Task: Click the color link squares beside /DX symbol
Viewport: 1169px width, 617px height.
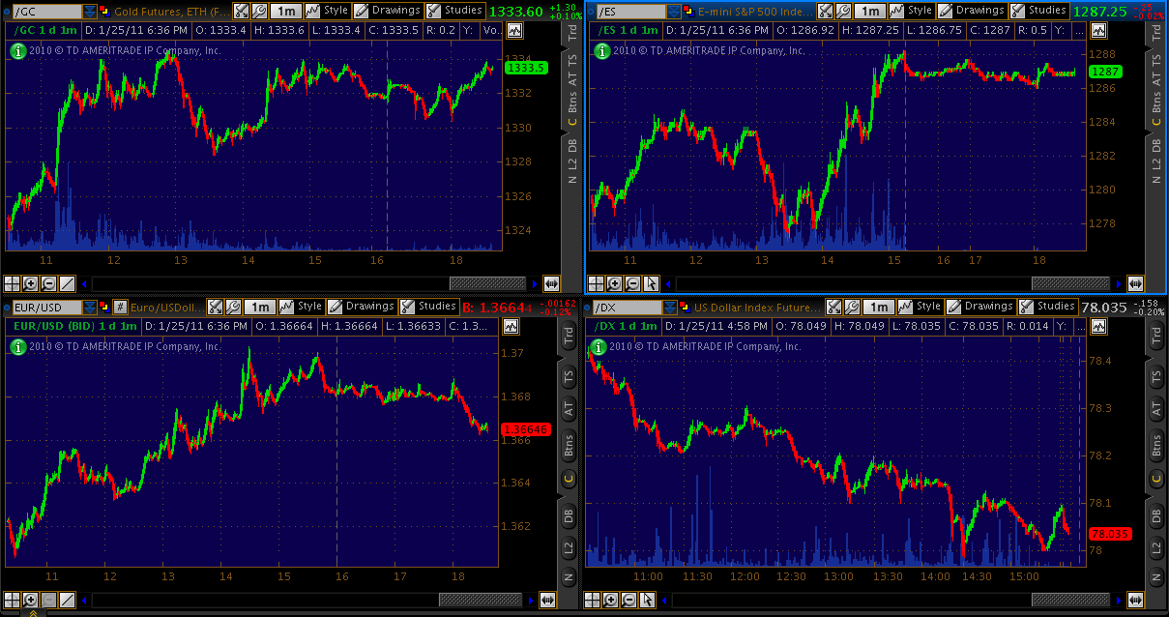Action: tap(686, 307)
